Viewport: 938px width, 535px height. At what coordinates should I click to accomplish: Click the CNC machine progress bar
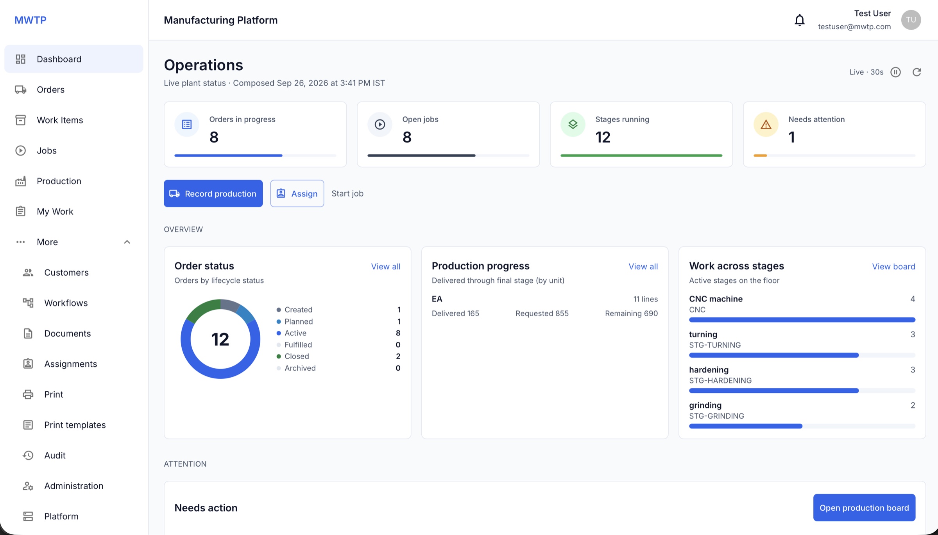[x=802, y=320]
